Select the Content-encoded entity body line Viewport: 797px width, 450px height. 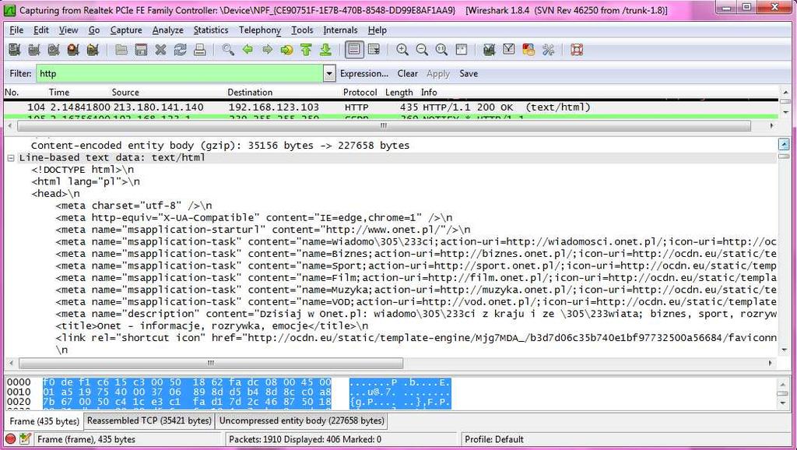(x=220, y=146)
